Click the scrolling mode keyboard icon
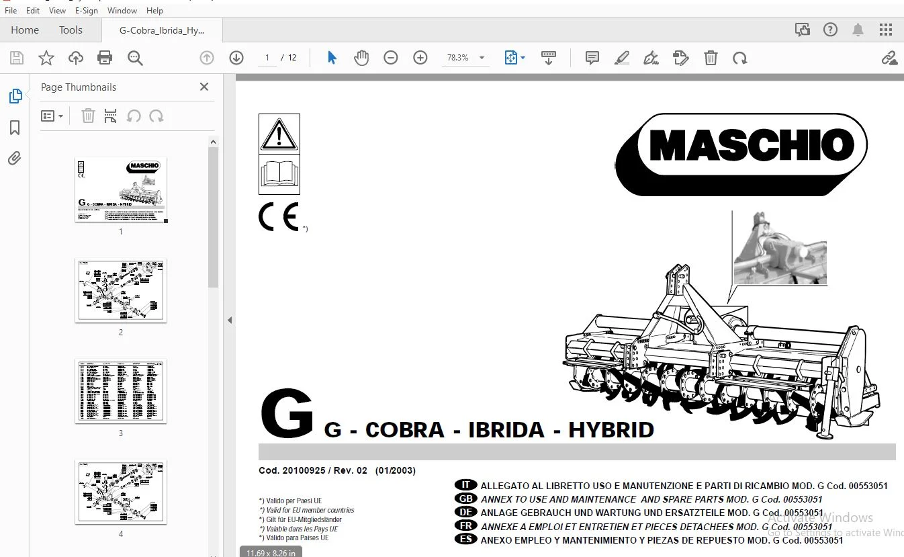Viewport: 904px width, 557px height. 549,58
